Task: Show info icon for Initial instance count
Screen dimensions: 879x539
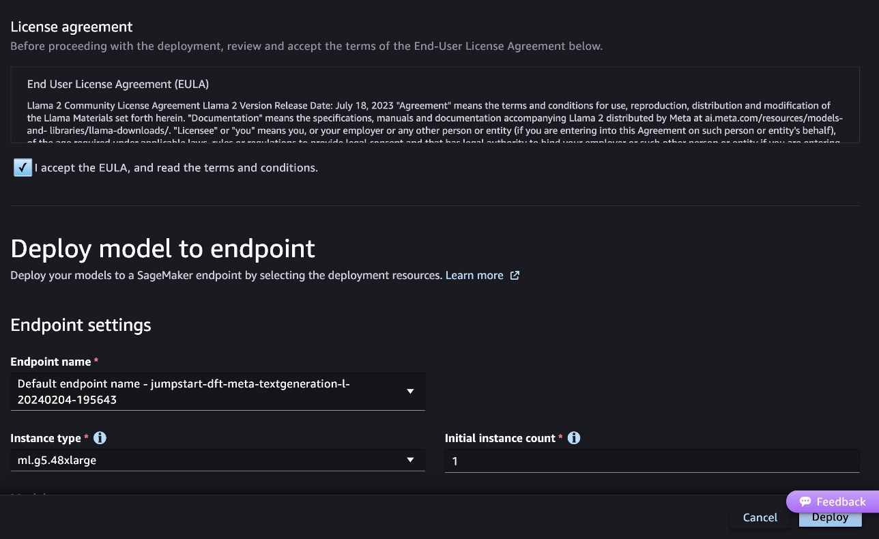Action: tap(574, 438)
